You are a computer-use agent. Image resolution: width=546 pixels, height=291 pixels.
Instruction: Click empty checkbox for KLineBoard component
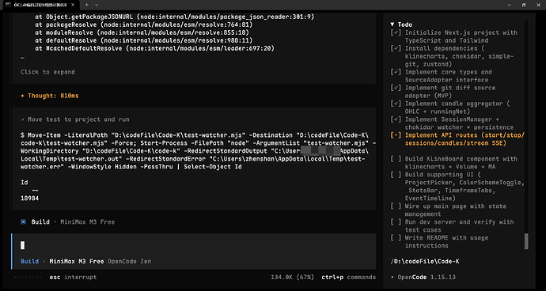396,159
